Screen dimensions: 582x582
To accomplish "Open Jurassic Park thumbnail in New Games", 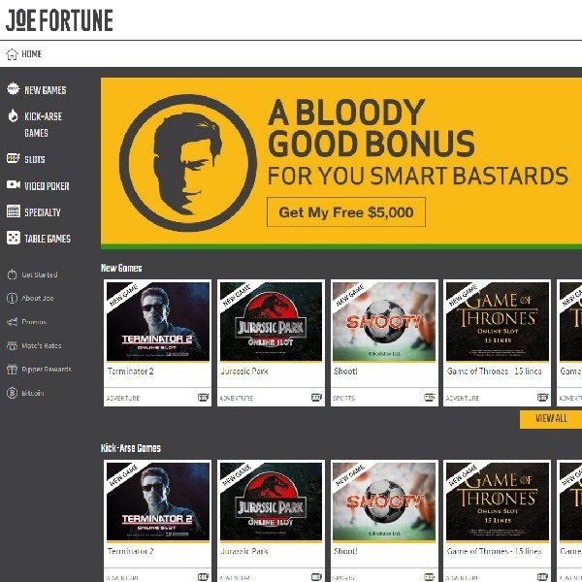I will (x=271, y=321).
